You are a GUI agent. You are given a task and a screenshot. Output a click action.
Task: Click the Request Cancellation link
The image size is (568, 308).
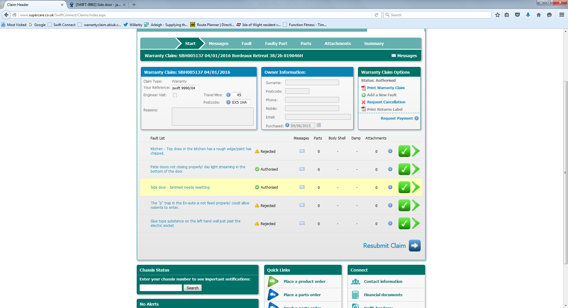[x=386, y=102]
